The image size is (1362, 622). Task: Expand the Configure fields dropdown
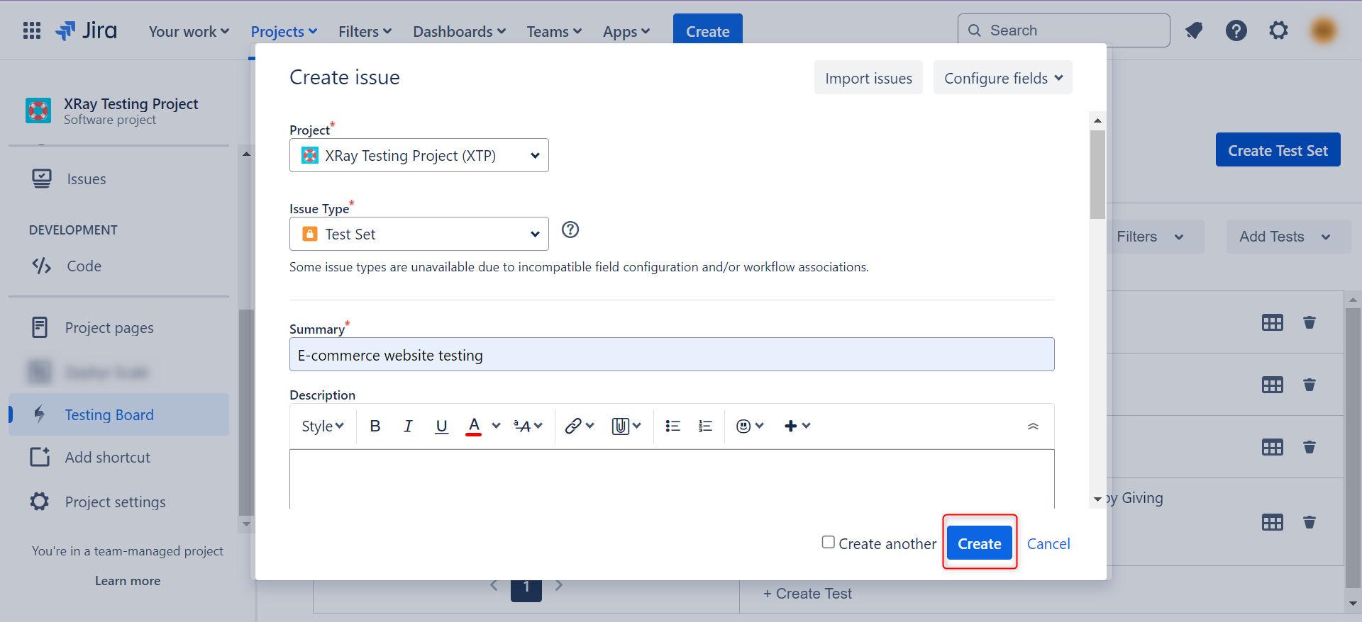(x=1002, y=78)
